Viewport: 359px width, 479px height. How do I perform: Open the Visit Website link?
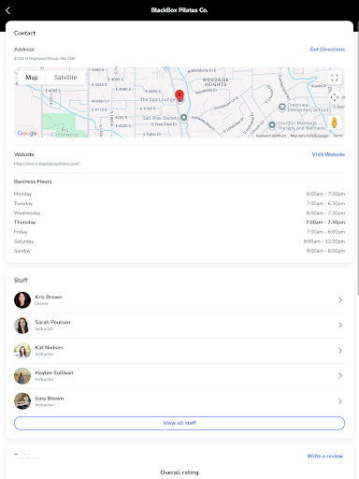[x=328, y=154]
